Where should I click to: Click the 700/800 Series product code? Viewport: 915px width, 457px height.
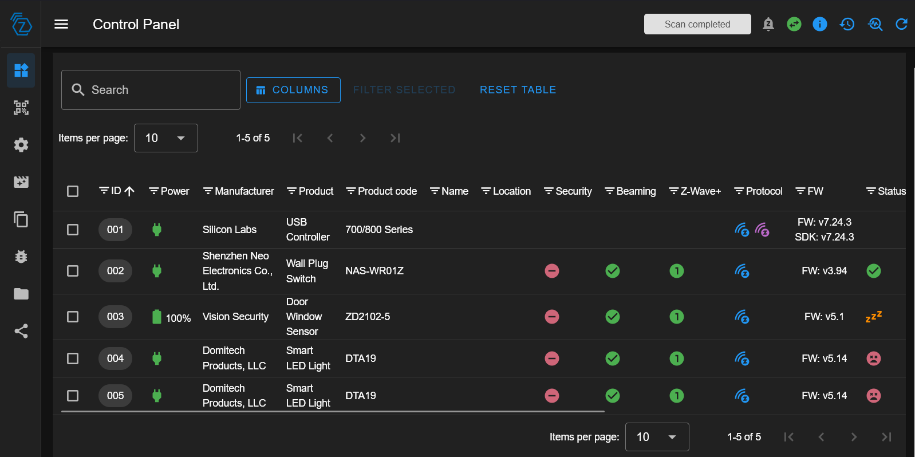click(x=379, y=230)
